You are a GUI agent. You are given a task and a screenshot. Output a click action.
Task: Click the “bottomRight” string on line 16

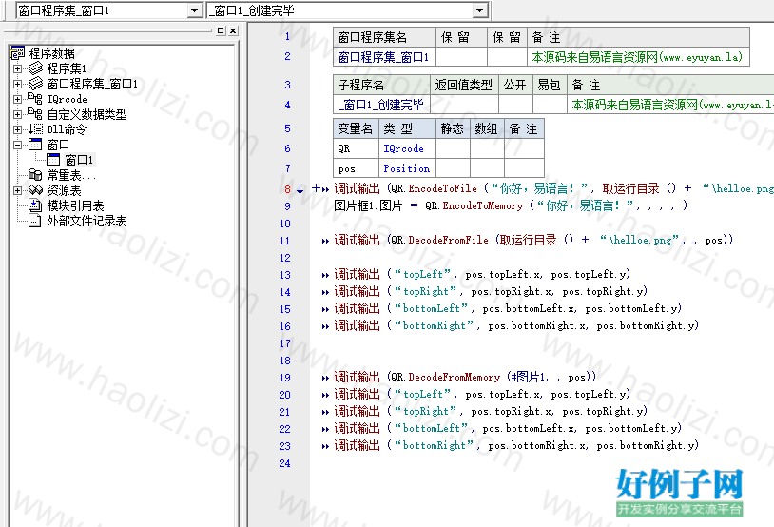click(434, 325)
